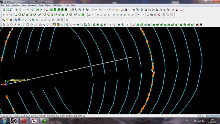This screenshot has width=220, height=124.
Task: Toggle the X-axis lock arrow icon
Action: click(x=92, y=10)
